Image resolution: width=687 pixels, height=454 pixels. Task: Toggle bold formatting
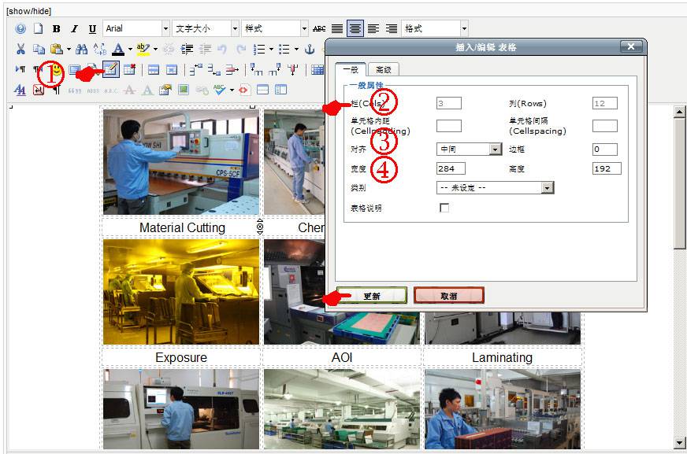click(x=56, y=29)
